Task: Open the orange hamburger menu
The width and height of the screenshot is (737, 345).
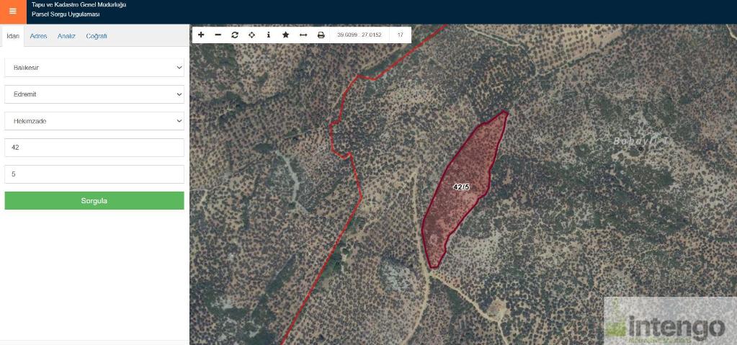Action: coord(12,11)
